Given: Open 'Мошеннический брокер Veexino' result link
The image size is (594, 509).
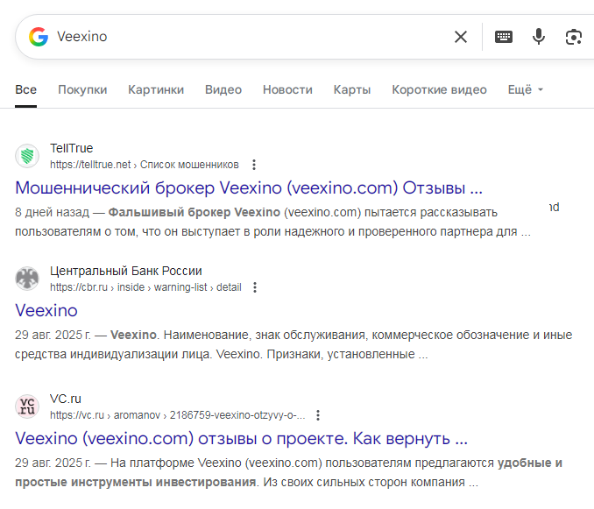Looking at the screenshot, I should click(249, 187).
